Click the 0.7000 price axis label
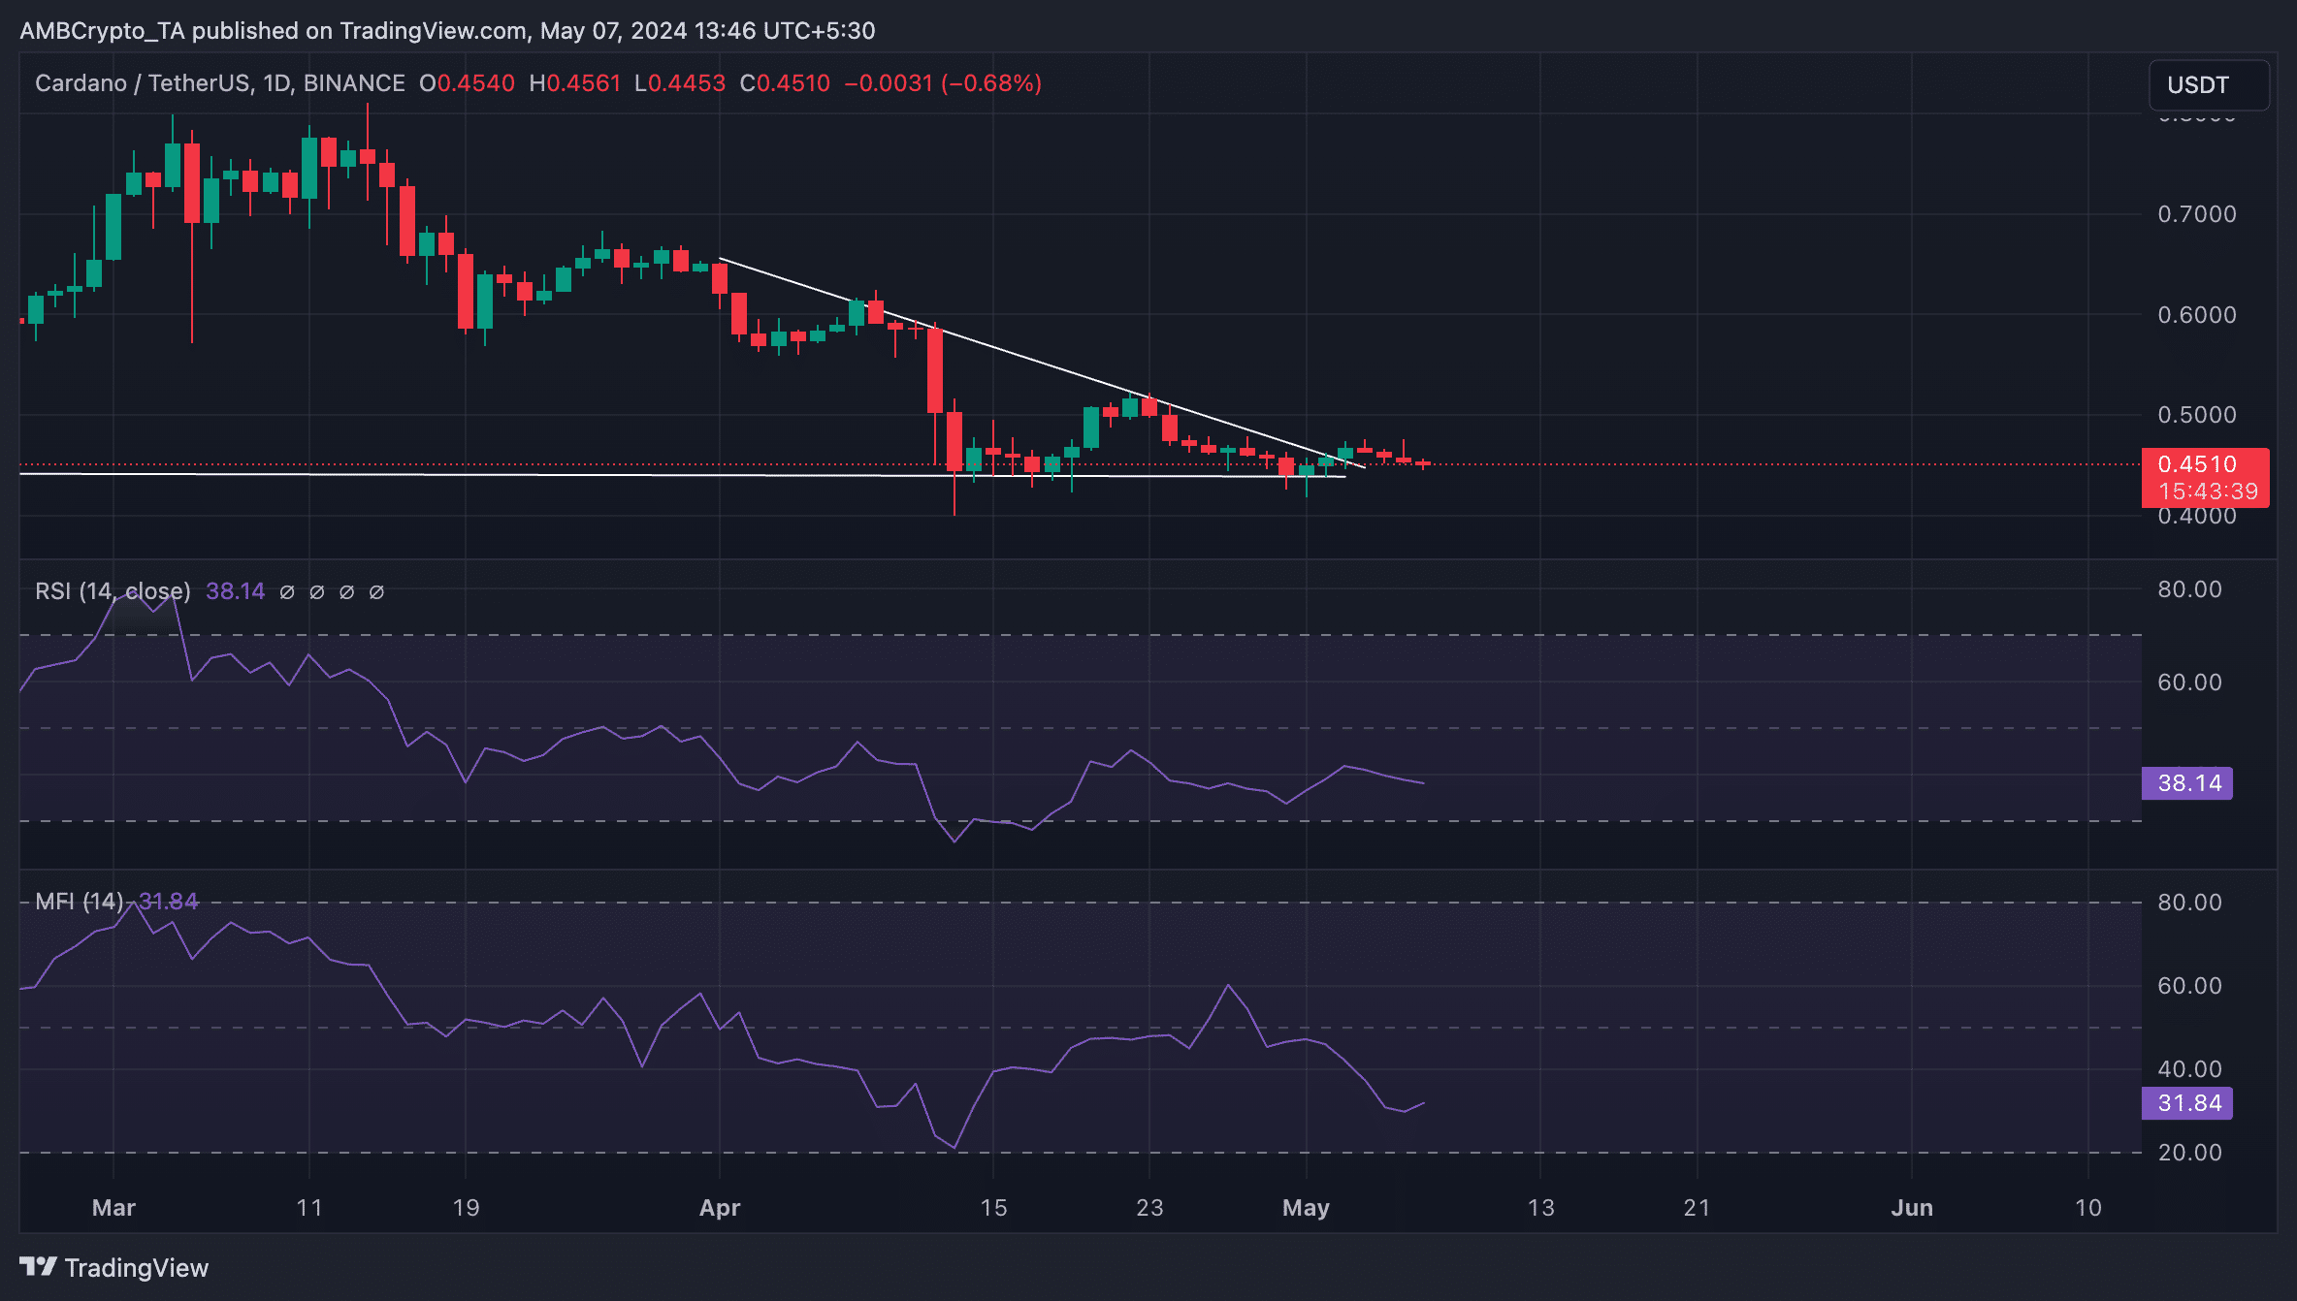Viewport: 2297px width, 1301px height. tap(2197, 214)
